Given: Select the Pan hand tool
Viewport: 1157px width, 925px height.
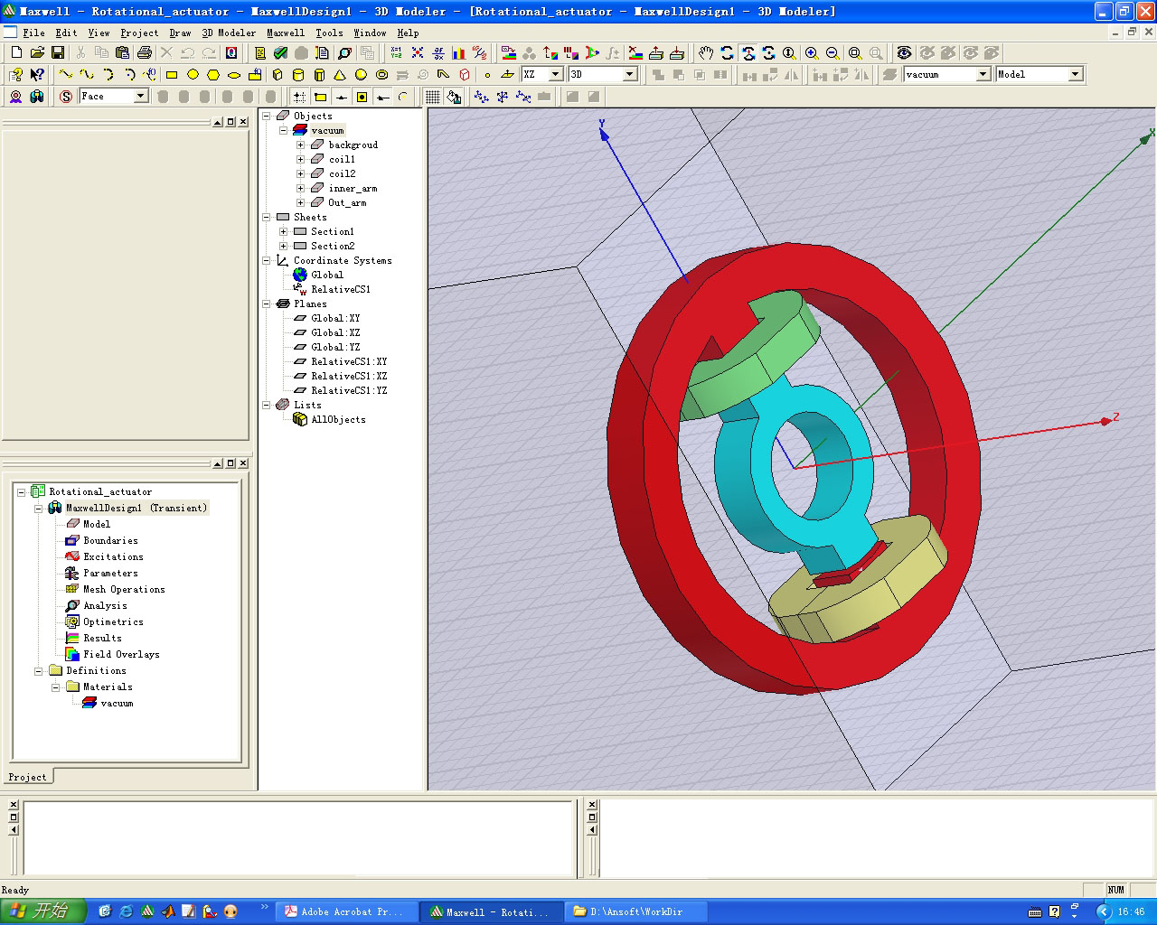Looking at the screenshot, I should [706, 53].
